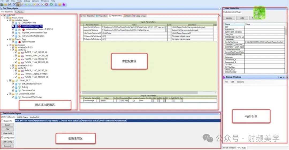This screenshot has height=150, width=289.
Task: Click the document icon beside DisconnectDut
Action: (16, 91)
